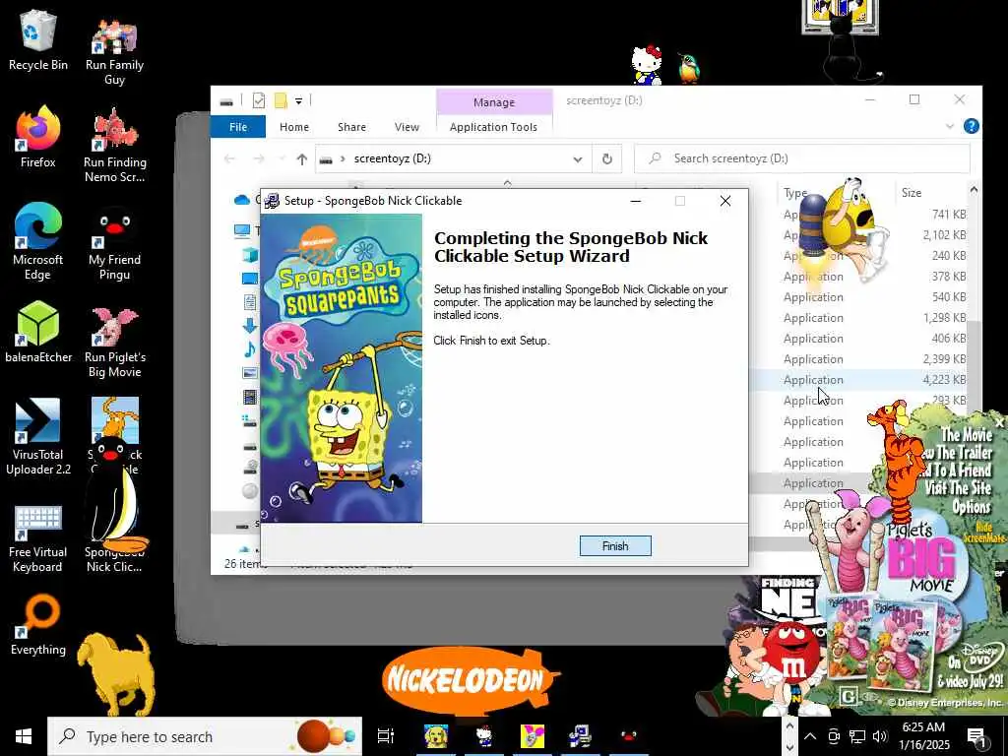
Task: Switch to the Home ribbon tab
Action: pyautogui.click(x=293, y=127)
